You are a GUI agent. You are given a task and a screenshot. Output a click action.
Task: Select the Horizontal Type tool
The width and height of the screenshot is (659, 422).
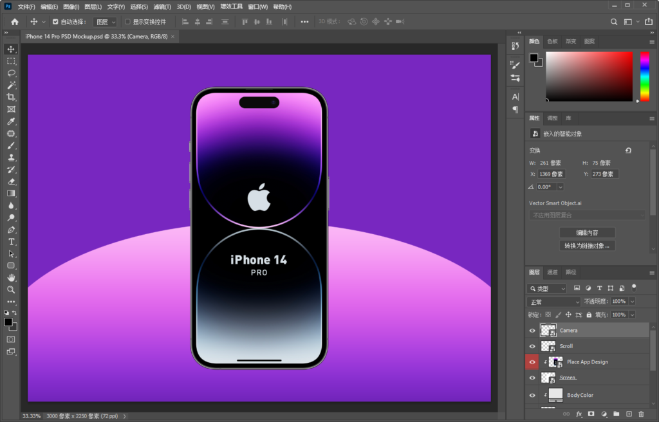click(x=11, y=242)
